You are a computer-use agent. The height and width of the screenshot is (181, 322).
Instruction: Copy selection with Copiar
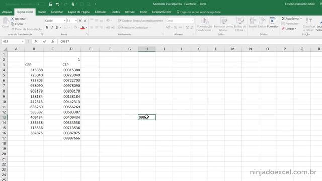(18, 24)
